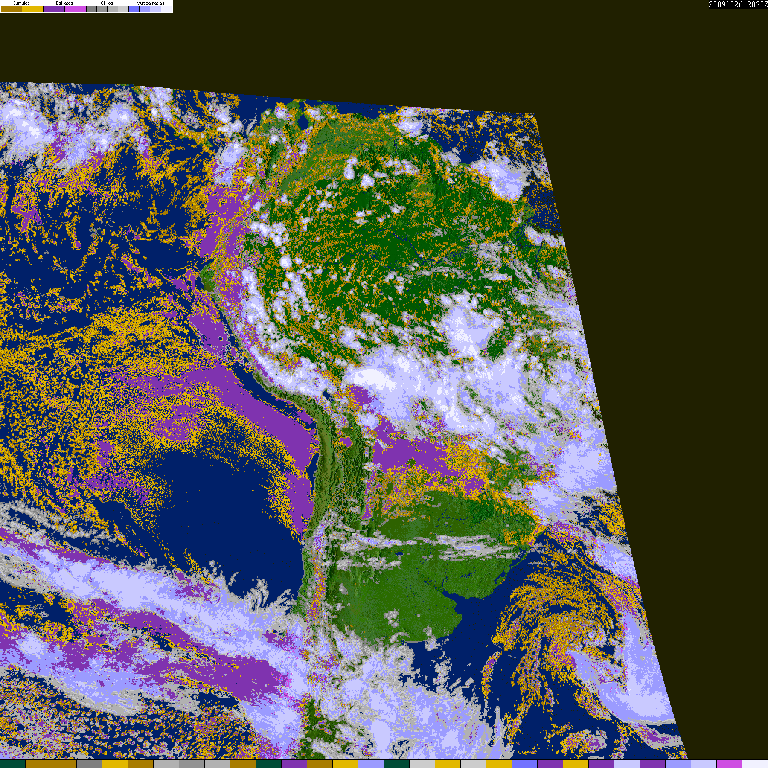
Task: Click the "Estratos" legend label
Action: point(64,3)
